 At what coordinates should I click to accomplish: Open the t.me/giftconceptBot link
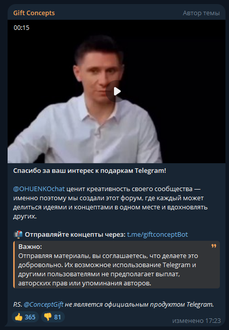coord(157,235)
